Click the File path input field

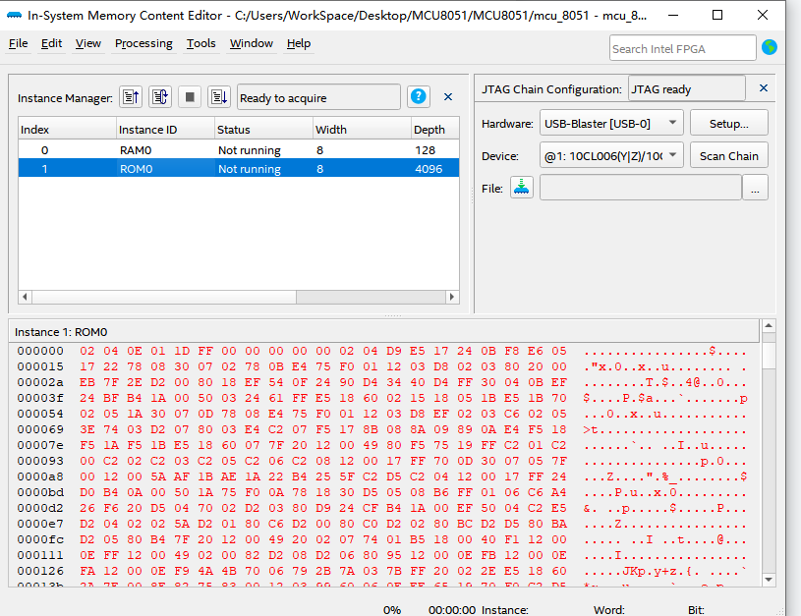click(641, 188)
